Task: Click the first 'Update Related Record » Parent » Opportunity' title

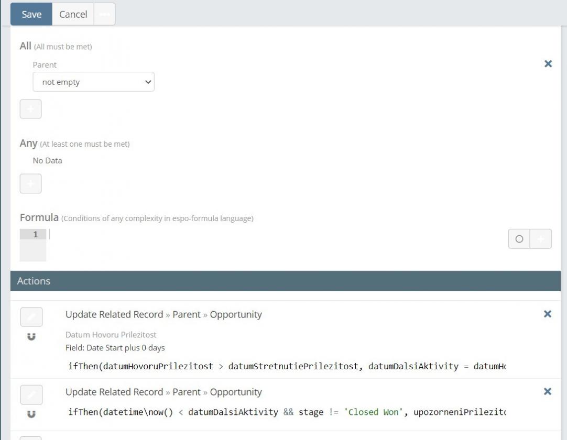Action: pos(163,314)
